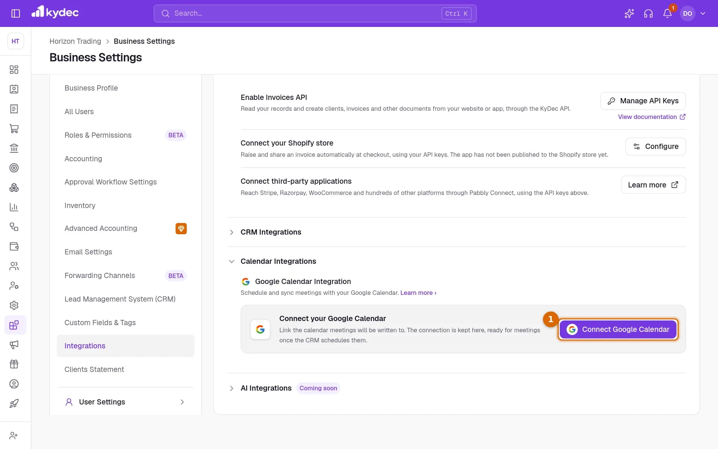
Task: Open the boxes inventory icon in sidebar
Action: pyautogui.click(x=14, y=187)
